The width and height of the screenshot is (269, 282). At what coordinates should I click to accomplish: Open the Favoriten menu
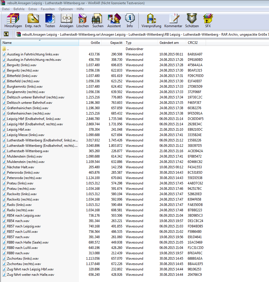click(x=48, y=9)
